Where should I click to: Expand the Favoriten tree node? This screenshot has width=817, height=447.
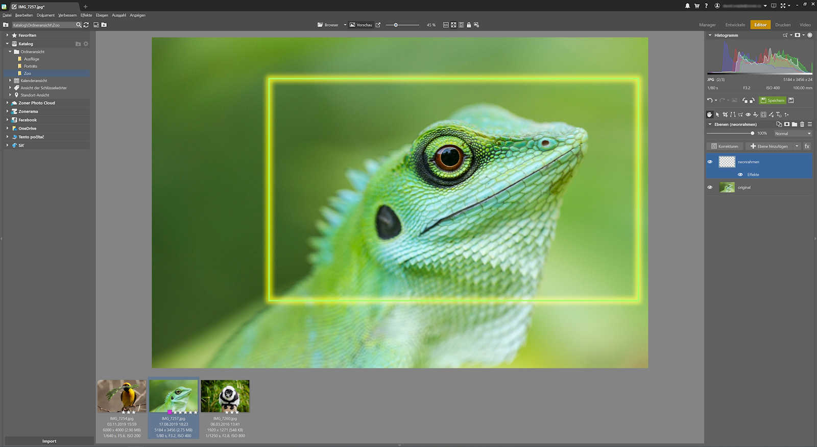(x=7, y=35)
